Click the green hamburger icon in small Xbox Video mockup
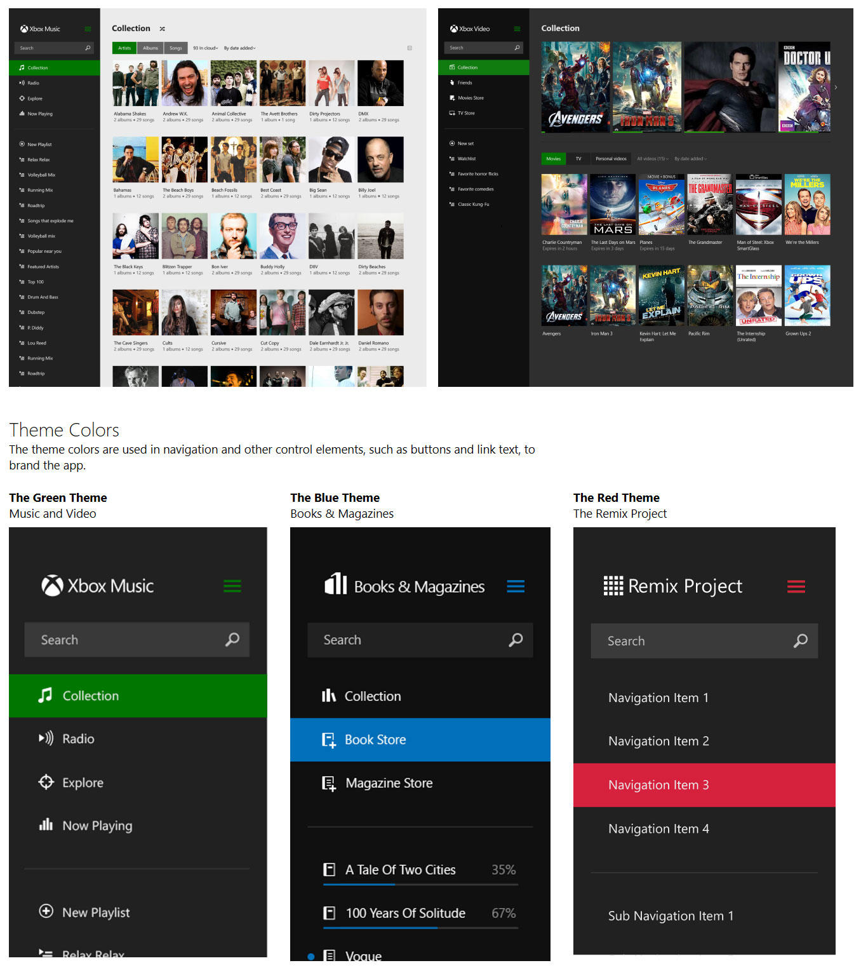The image size is (868, 970). 517,29
